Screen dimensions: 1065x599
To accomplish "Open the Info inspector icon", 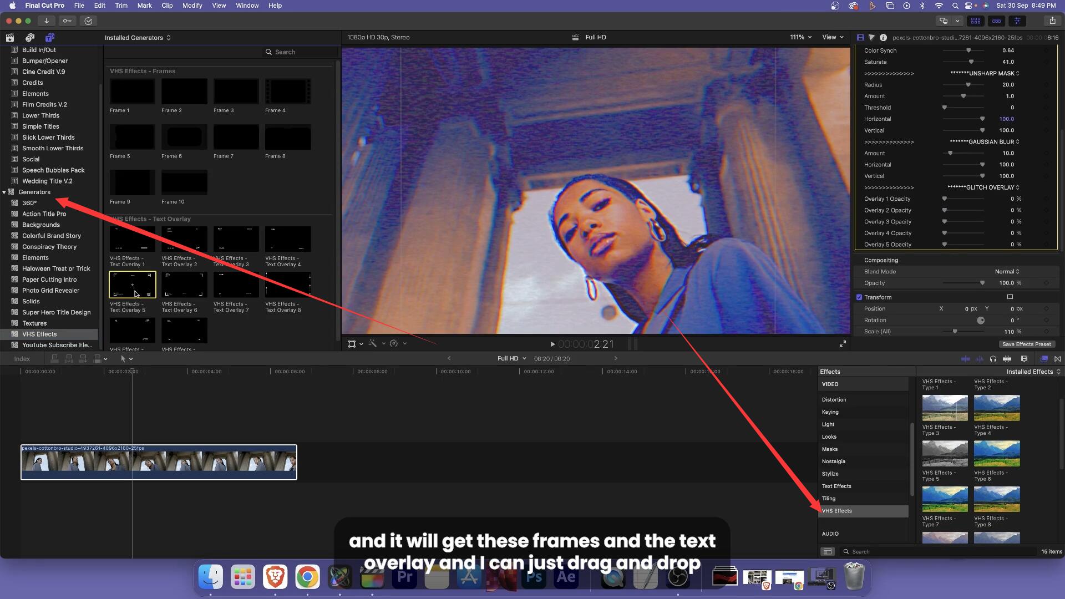I will (883, 38).
